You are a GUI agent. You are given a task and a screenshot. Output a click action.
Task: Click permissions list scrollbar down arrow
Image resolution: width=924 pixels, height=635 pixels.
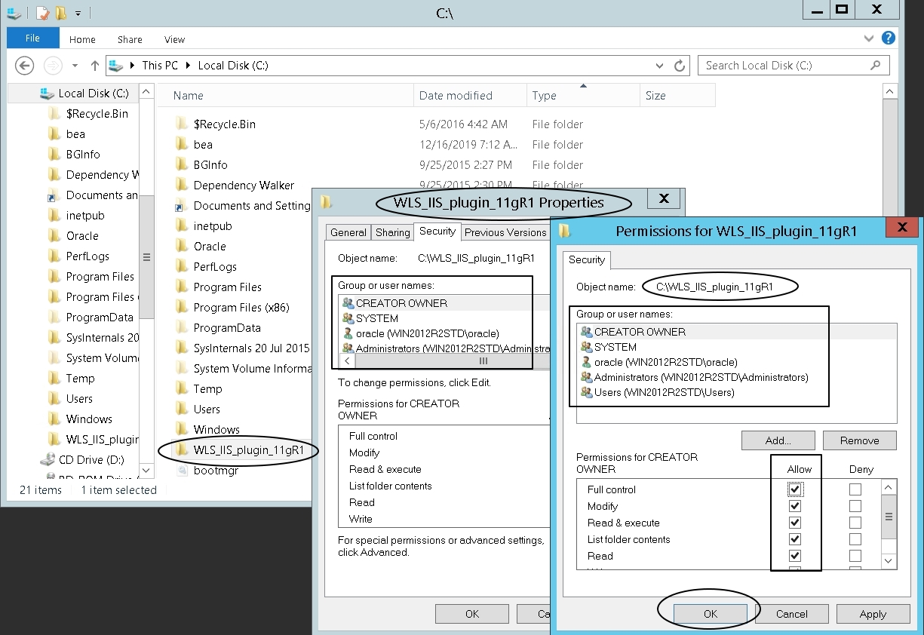889,561
